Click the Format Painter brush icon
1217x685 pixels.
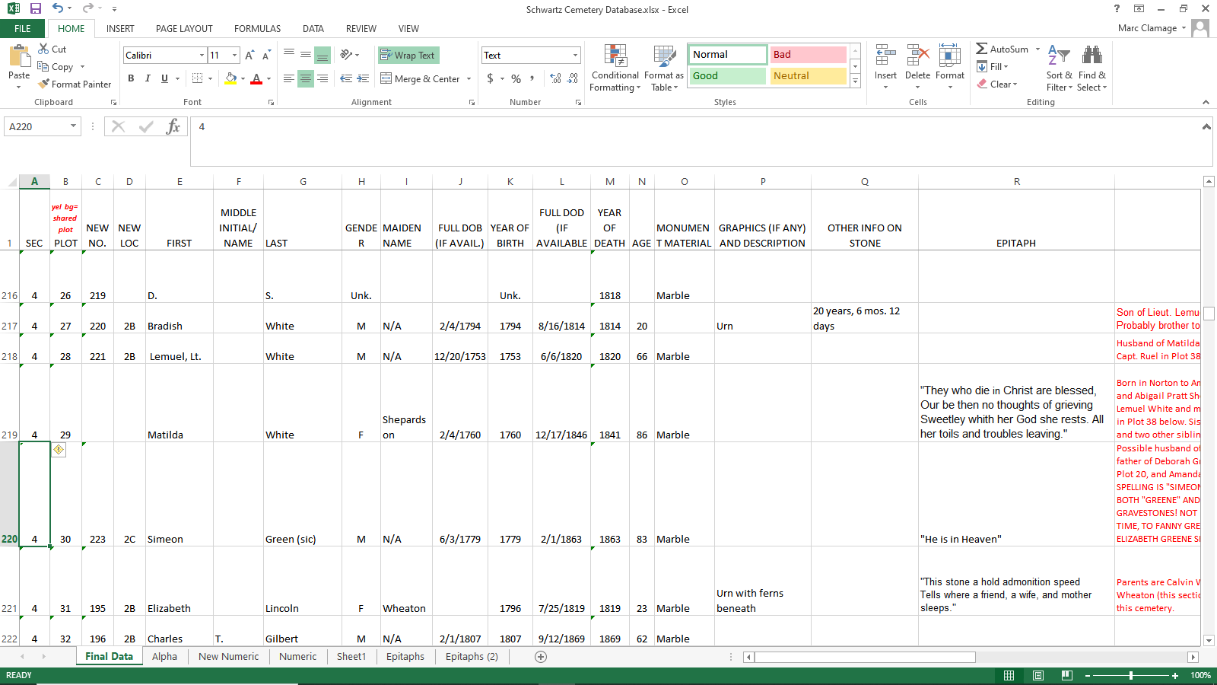44,84
